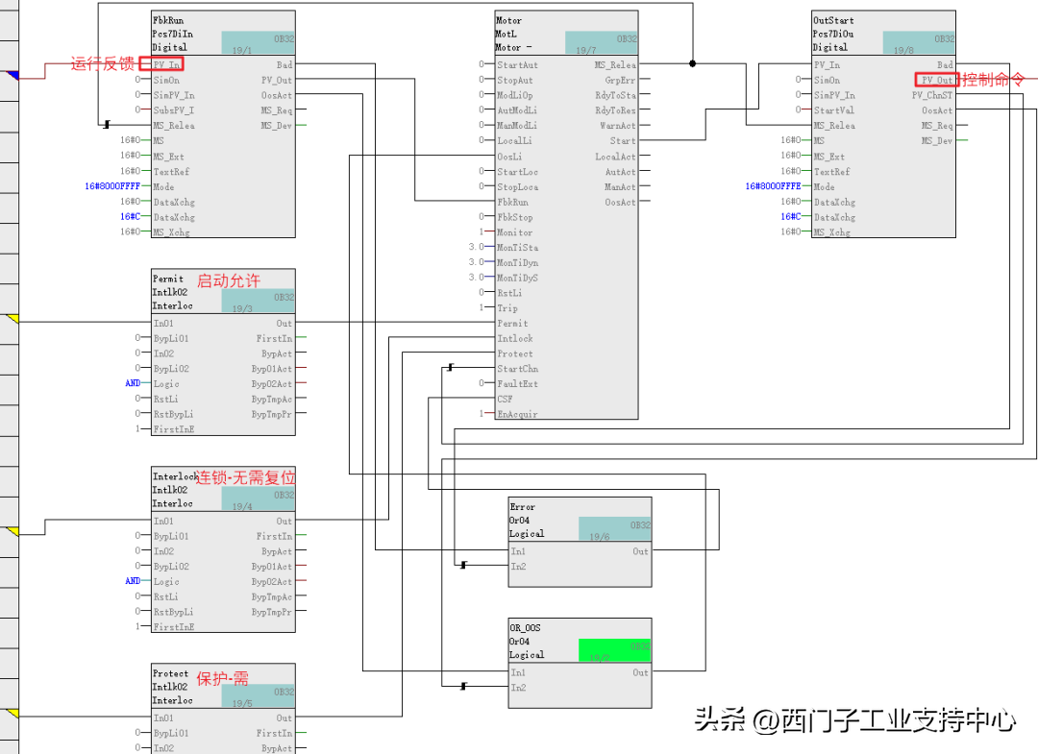
Task: Select the Error Or04 block's In2 pin
Action: (x=518, y=567)
